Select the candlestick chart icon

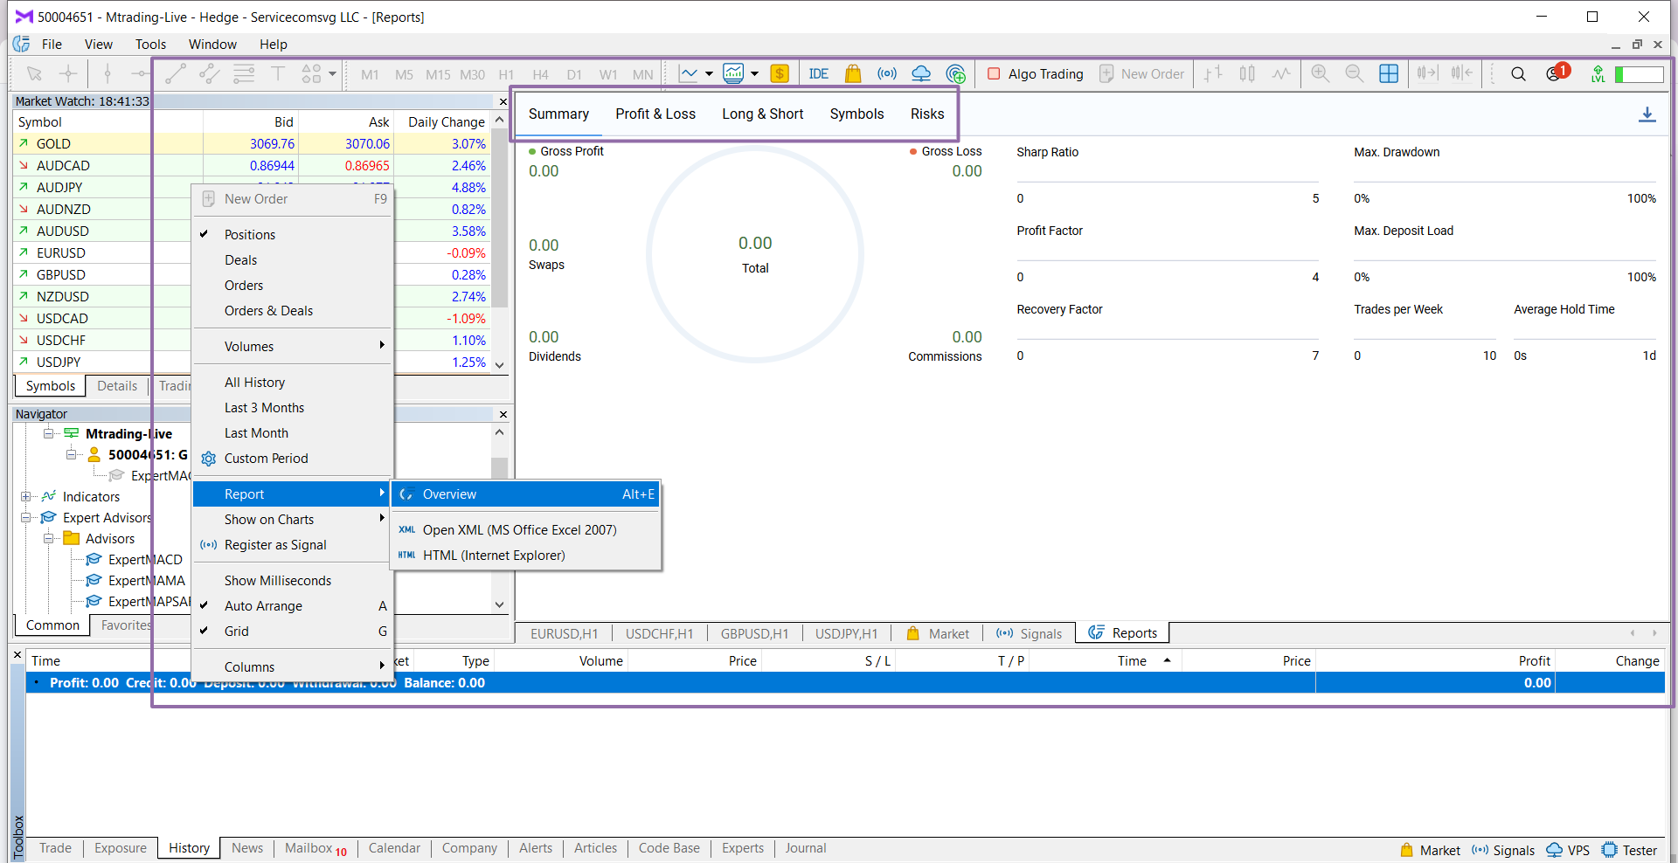pos(1247,74)
